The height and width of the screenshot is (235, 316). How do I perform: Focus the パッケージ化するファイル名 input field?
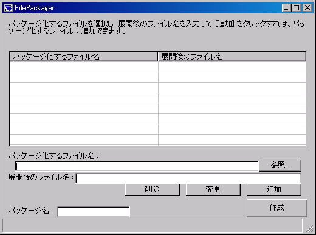[x=137, y=166]
